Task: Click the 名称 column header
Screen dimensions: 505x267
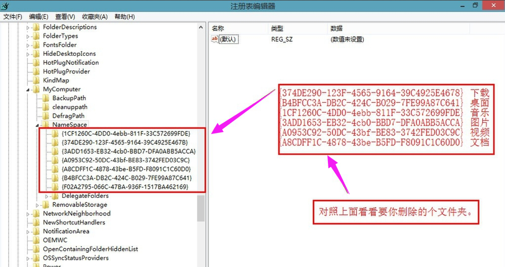Action: click(218, 28)
